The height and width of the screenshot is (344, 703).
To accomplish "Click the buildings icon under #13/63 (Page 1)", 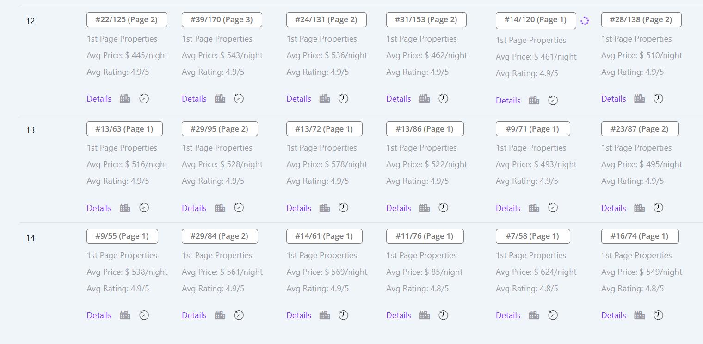I will click(125, 208).
